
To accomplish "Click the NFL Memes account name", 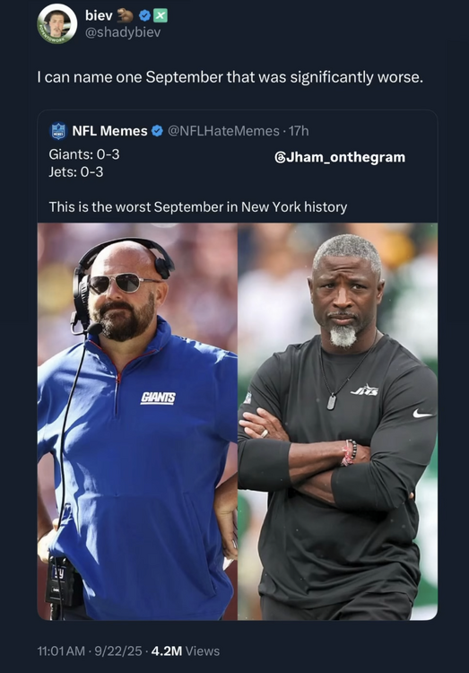I will (x=109, y=131).
